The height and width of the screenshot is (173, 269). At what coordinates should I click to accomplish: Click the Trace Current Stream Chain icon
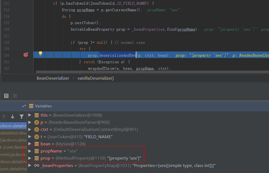(15, 96)
